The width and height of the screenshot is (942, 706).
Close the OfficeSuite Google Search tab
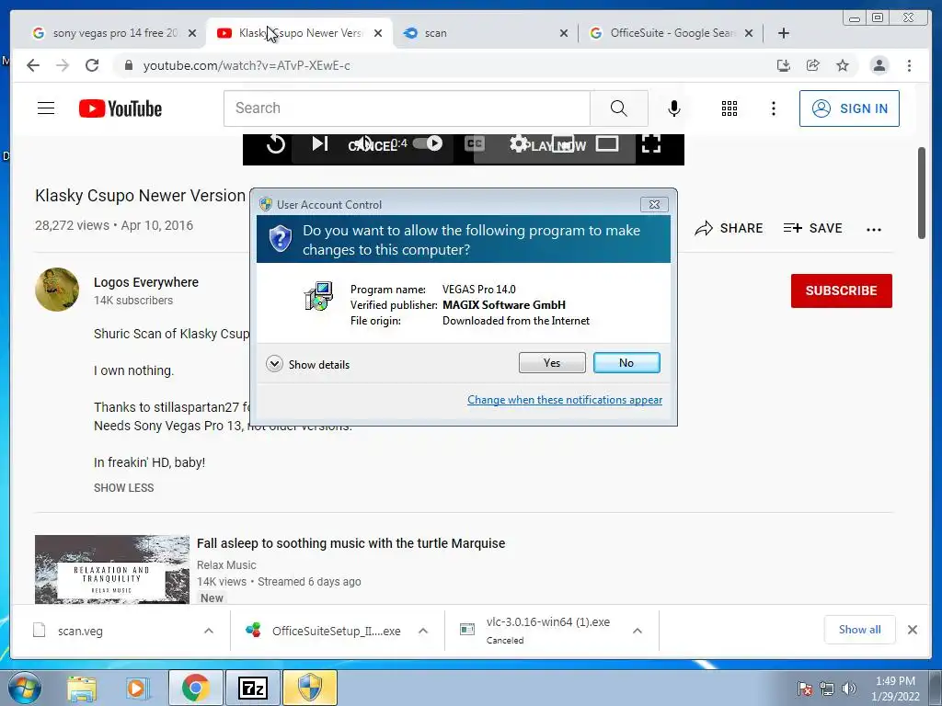point(749,33)
